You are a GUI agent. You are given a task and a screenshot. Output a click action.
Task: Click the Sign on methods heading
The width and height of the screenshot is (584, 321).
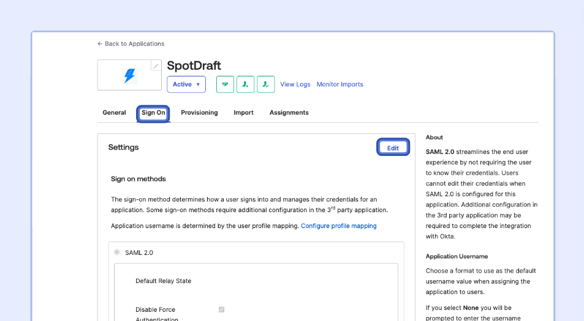[138, 179]
